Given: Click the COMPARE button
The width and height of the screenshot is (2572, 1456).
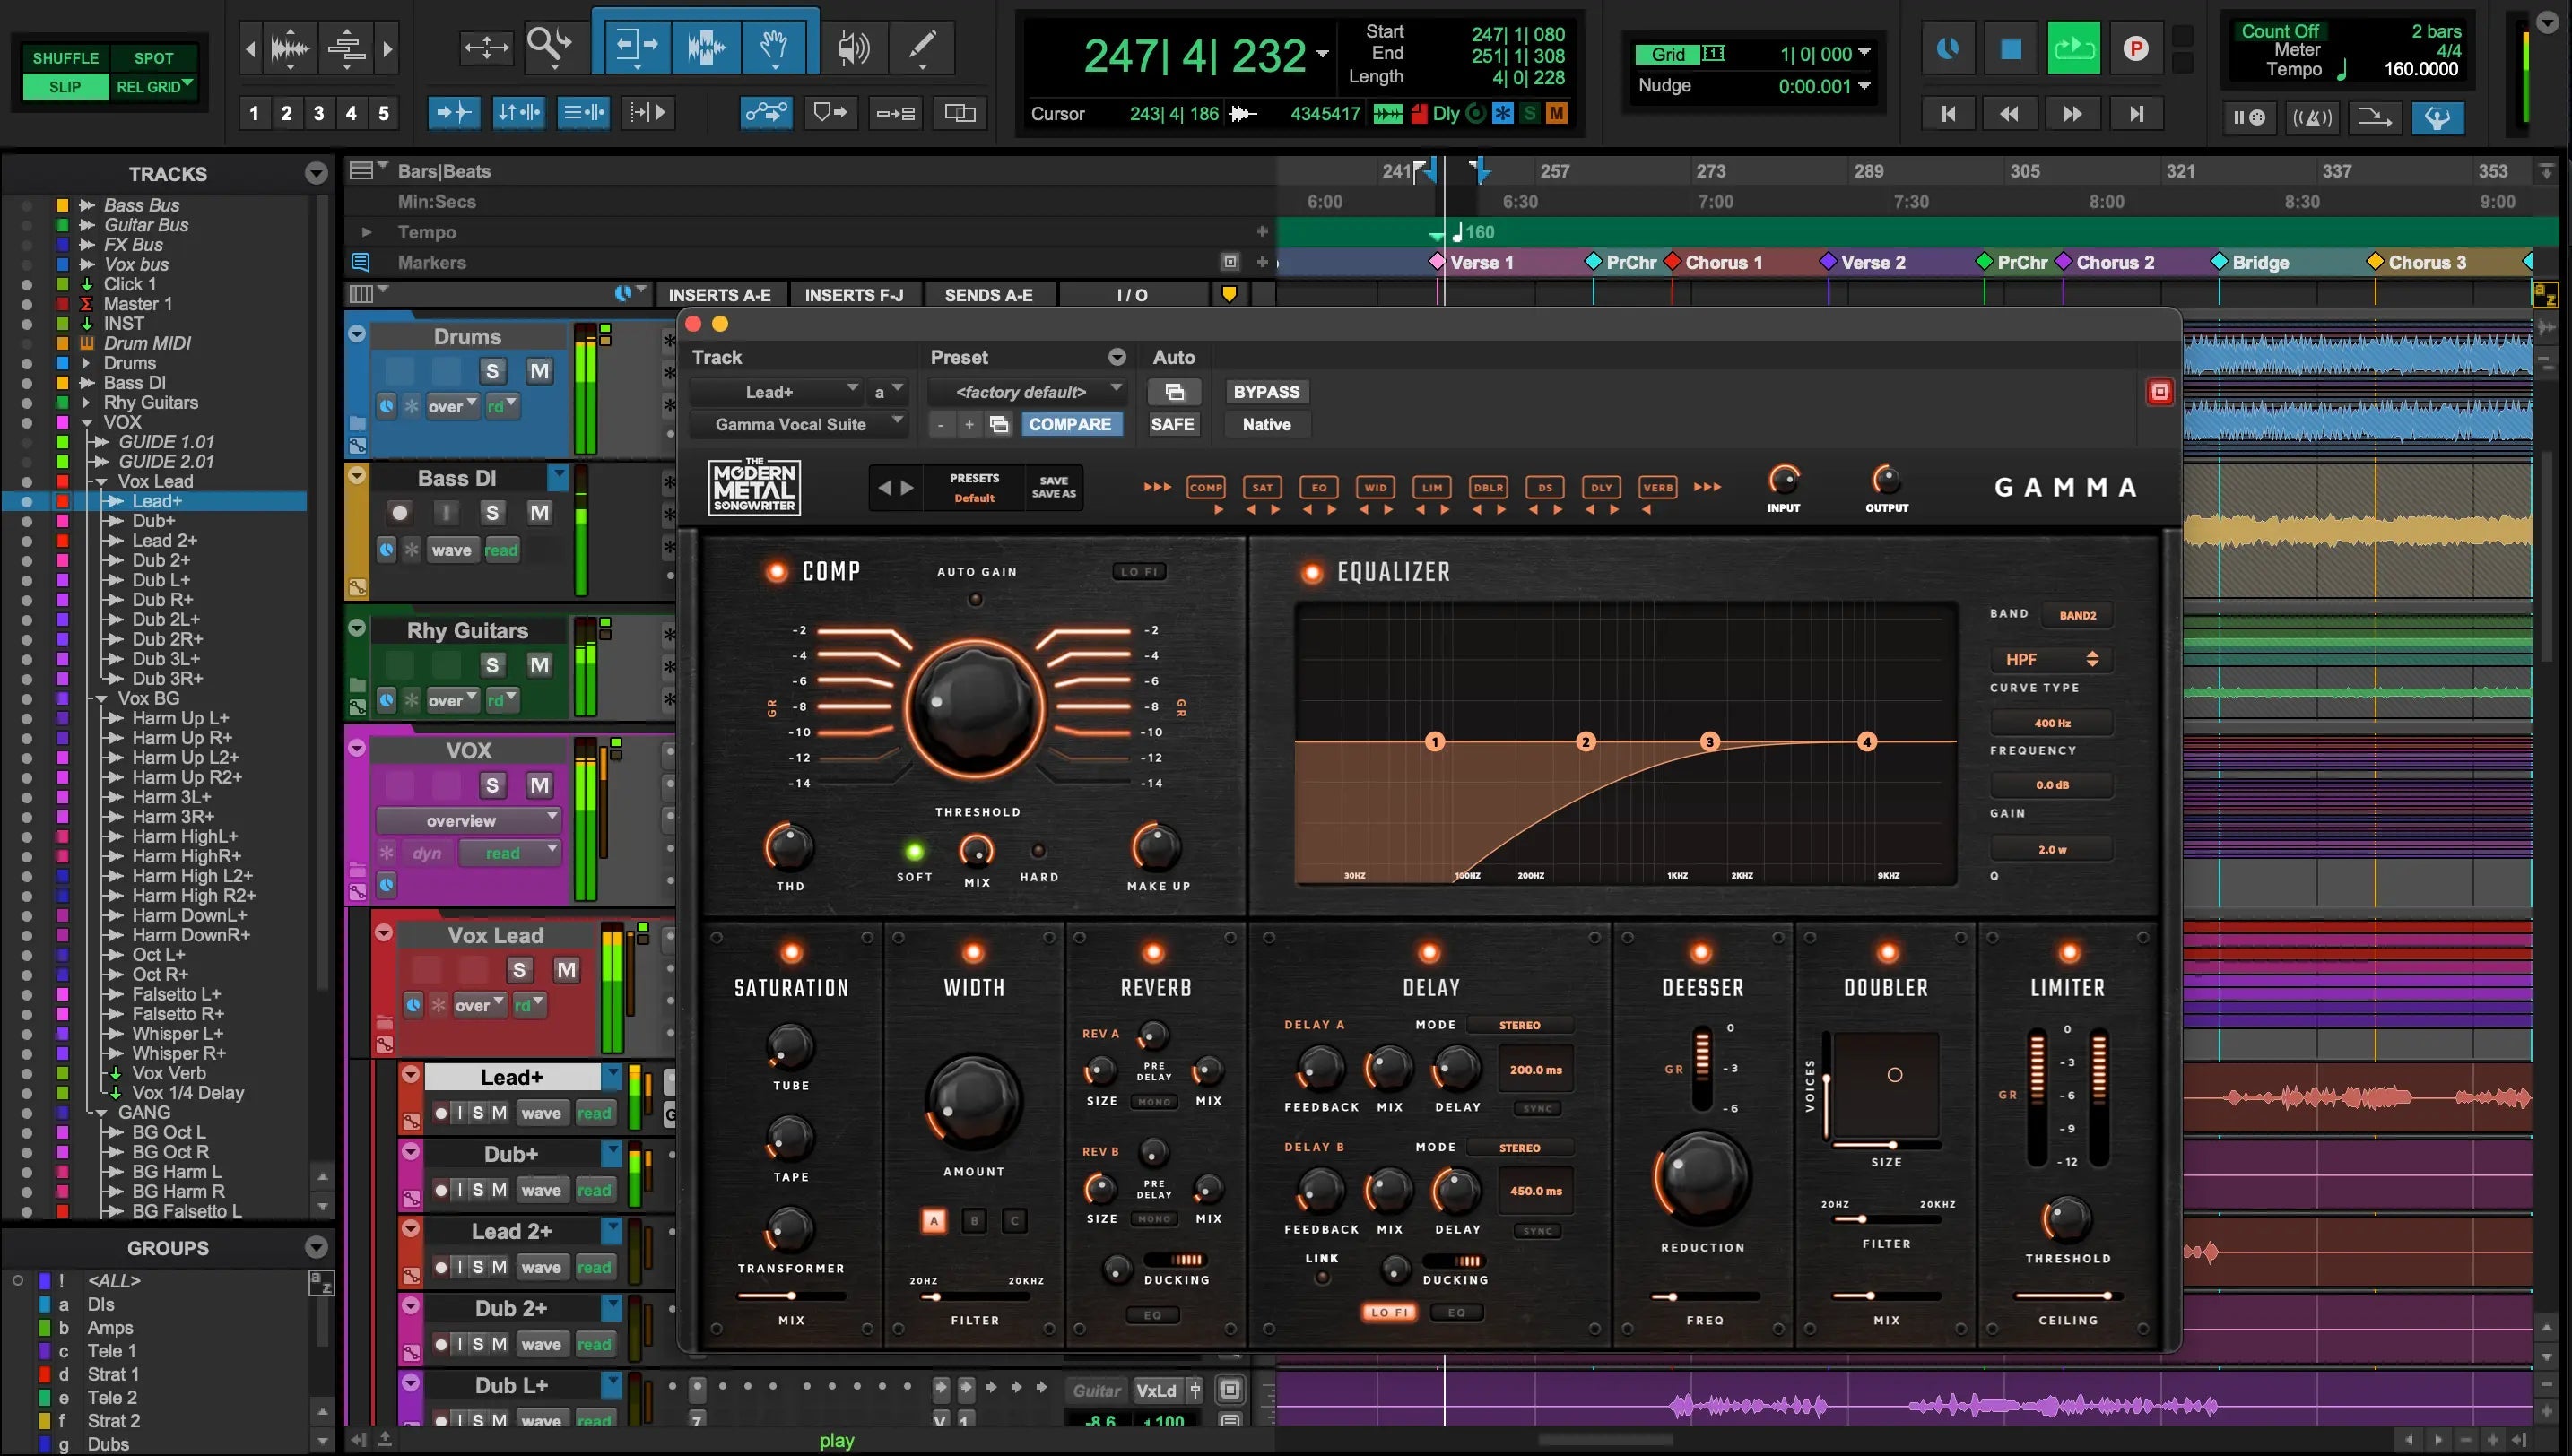Looking at the screenshot, I should (1069, 424).
